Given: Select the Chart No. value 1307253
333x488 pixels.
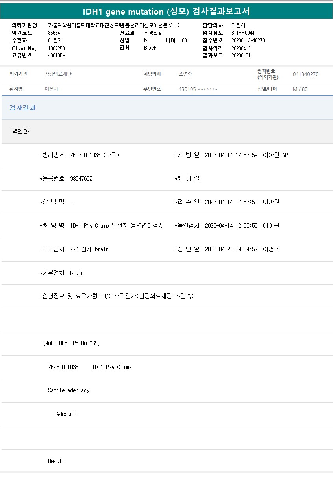Looking at the screenshot, I should (56, 48).
